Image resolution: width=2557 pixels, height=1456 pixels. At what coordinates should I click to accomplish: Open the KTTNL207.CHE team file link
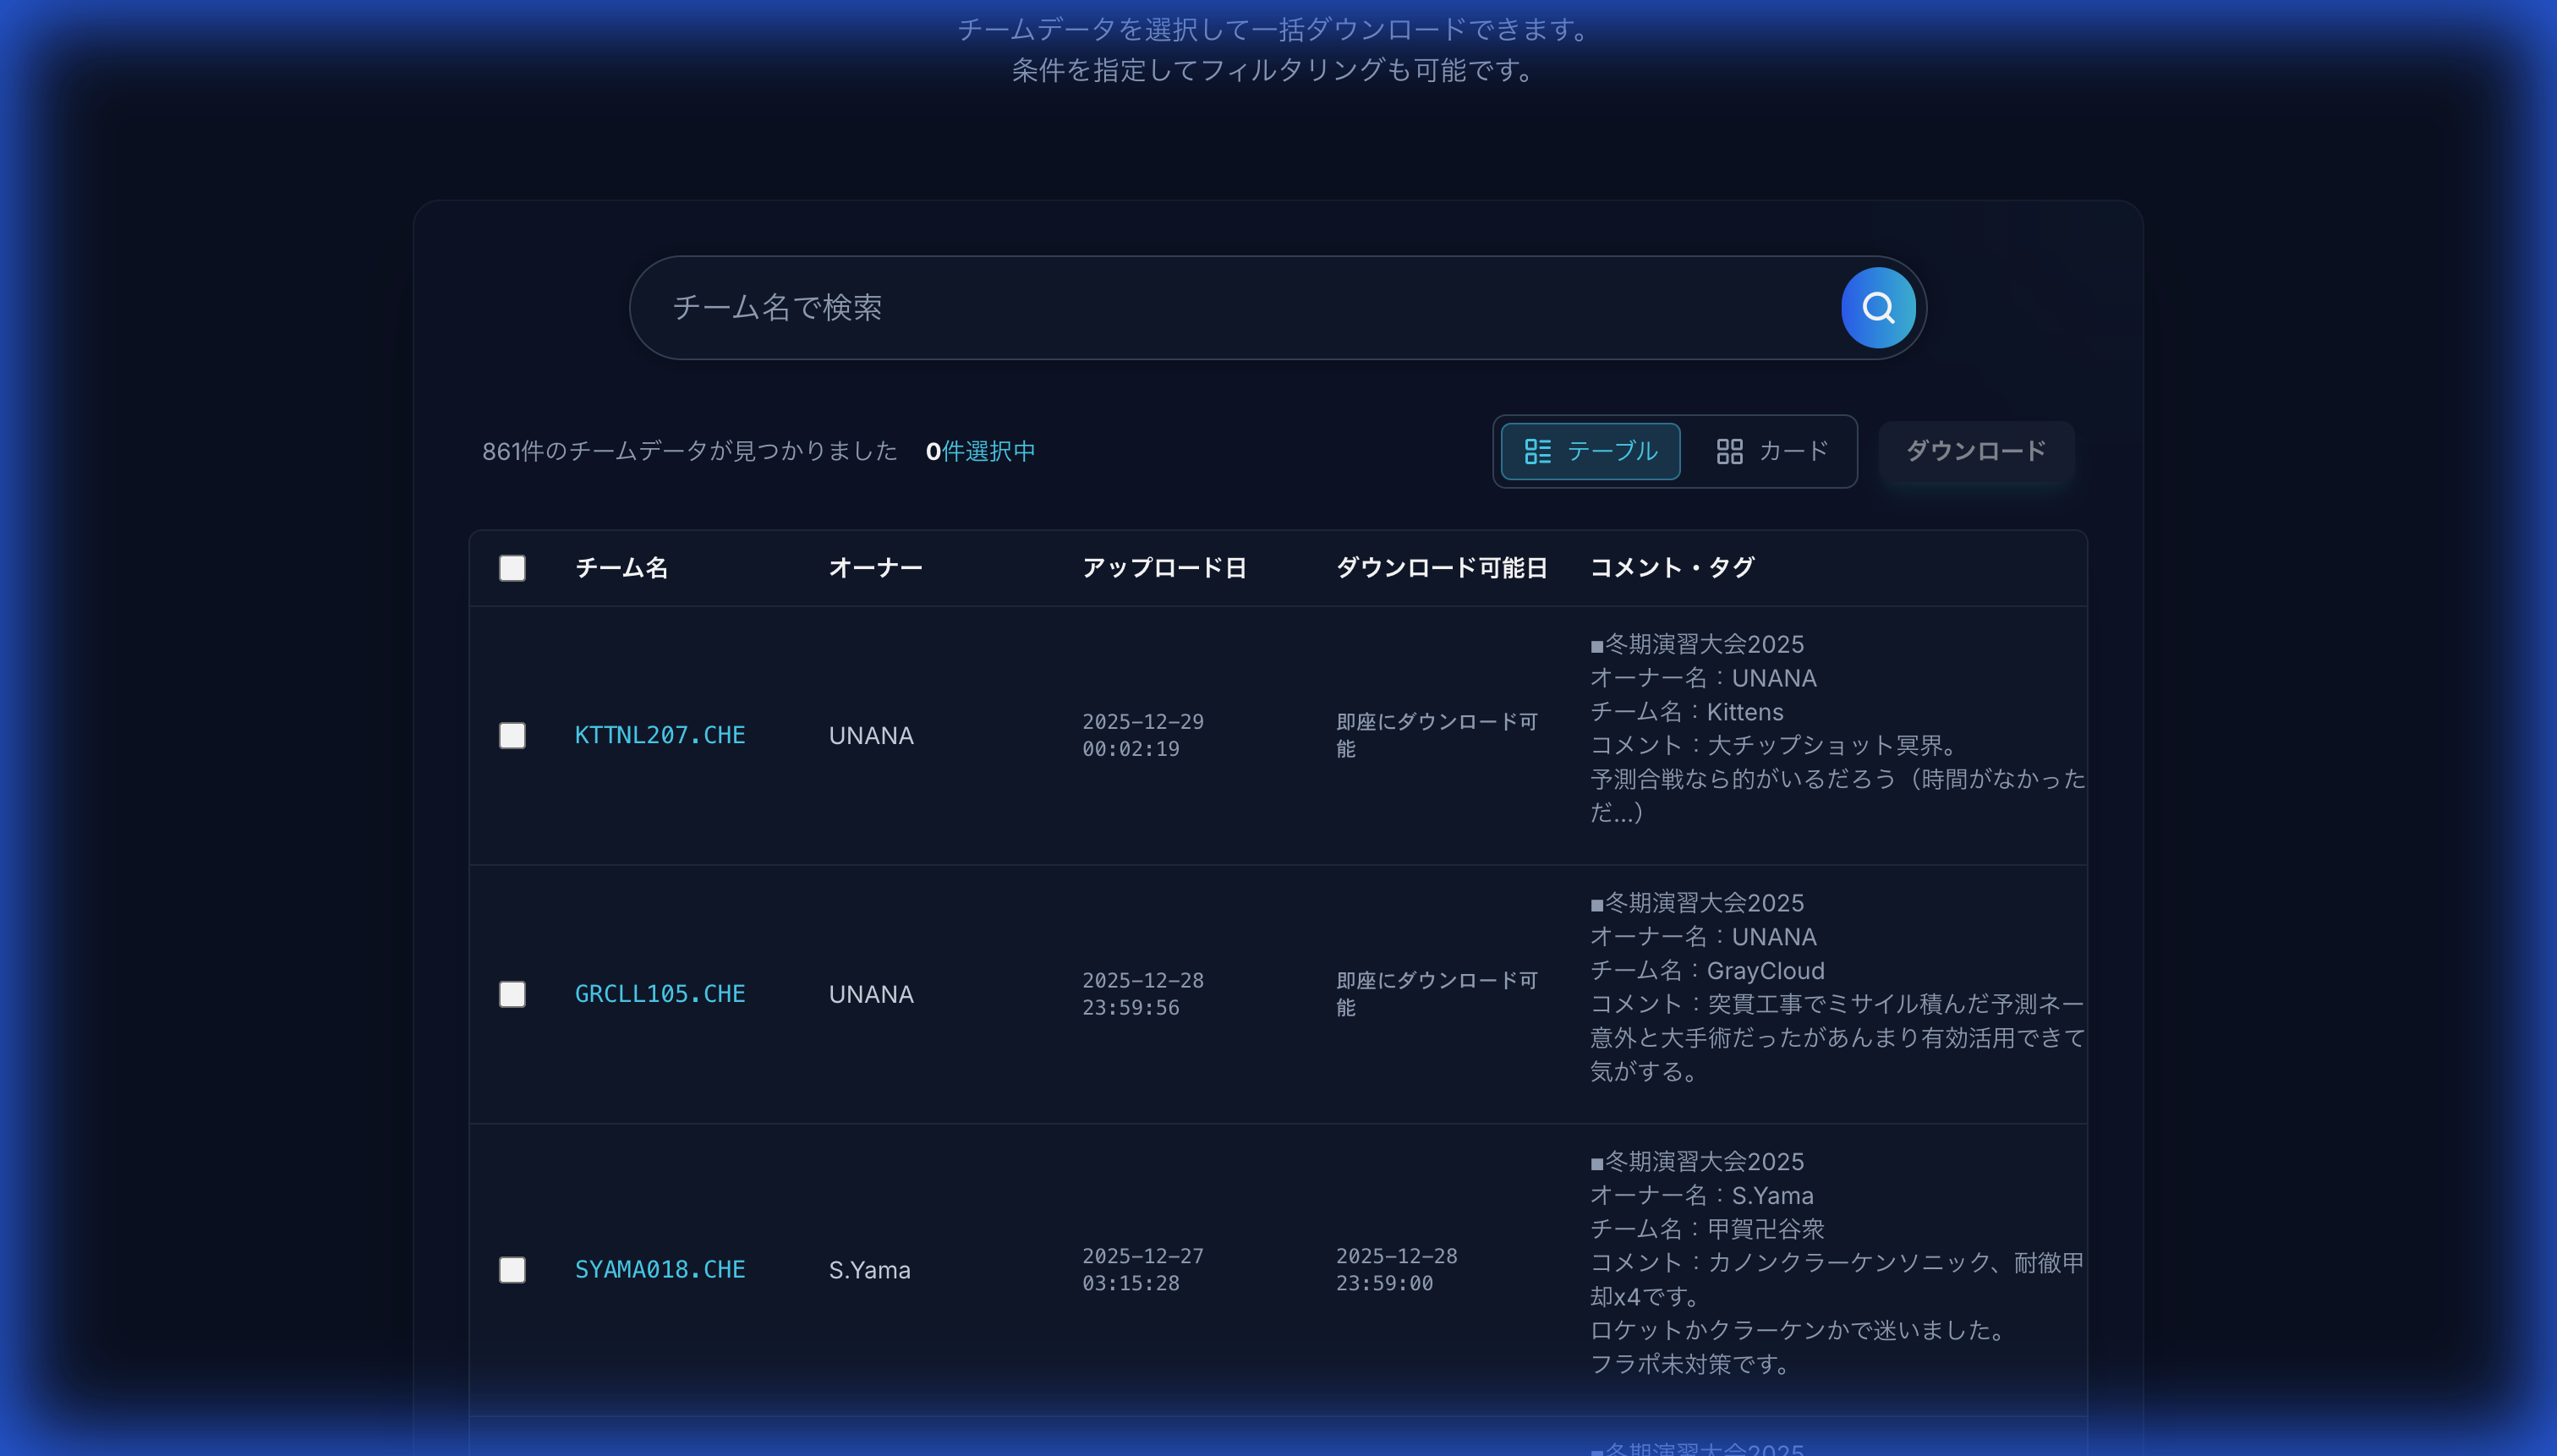click(659, 733)
